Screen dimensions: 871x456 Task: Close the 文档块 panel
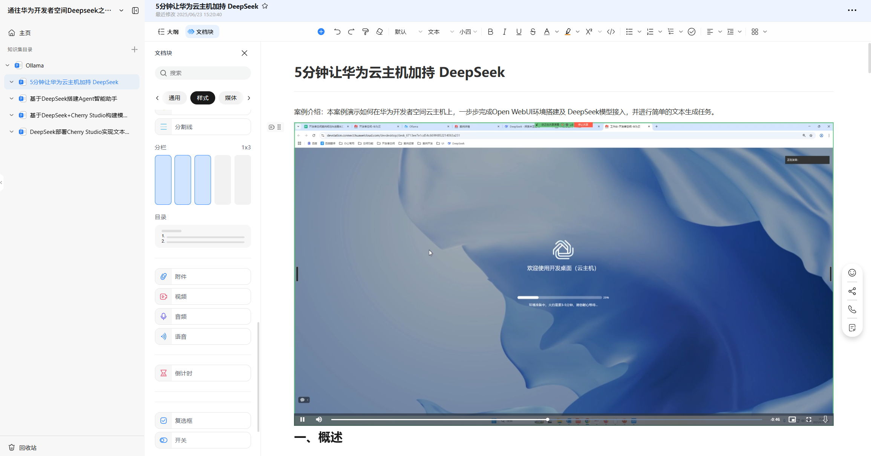click(245, 53)
